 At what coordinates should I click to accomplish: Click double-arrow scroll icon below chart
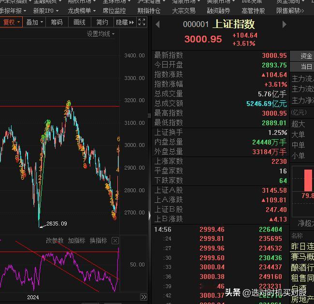tap(143, 297)
